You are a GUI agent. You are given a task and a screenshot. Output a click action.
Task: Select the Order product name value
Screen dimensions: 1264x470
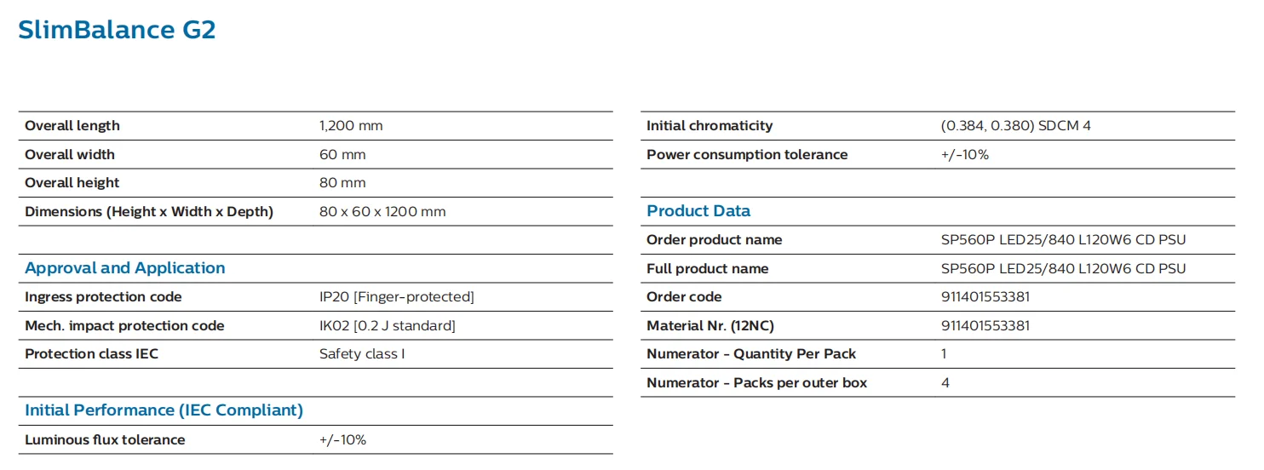(x=1063, y=240)
